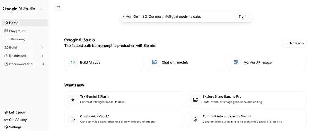Open Documentation via external arrow icon

[x=42, y=64]
